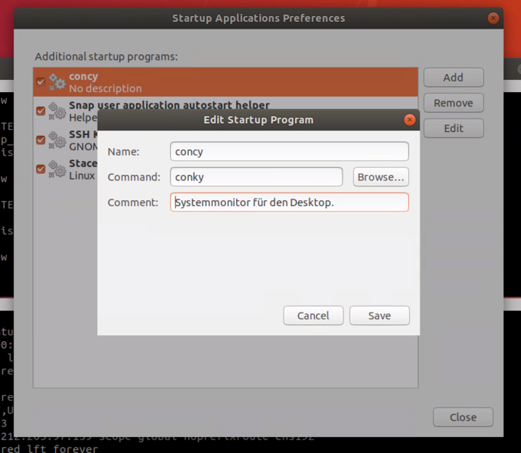Image resolution: width=521 pixels, height=453 pixels.
Task: Click into the Name field containing concy
Action: [290, 152]
